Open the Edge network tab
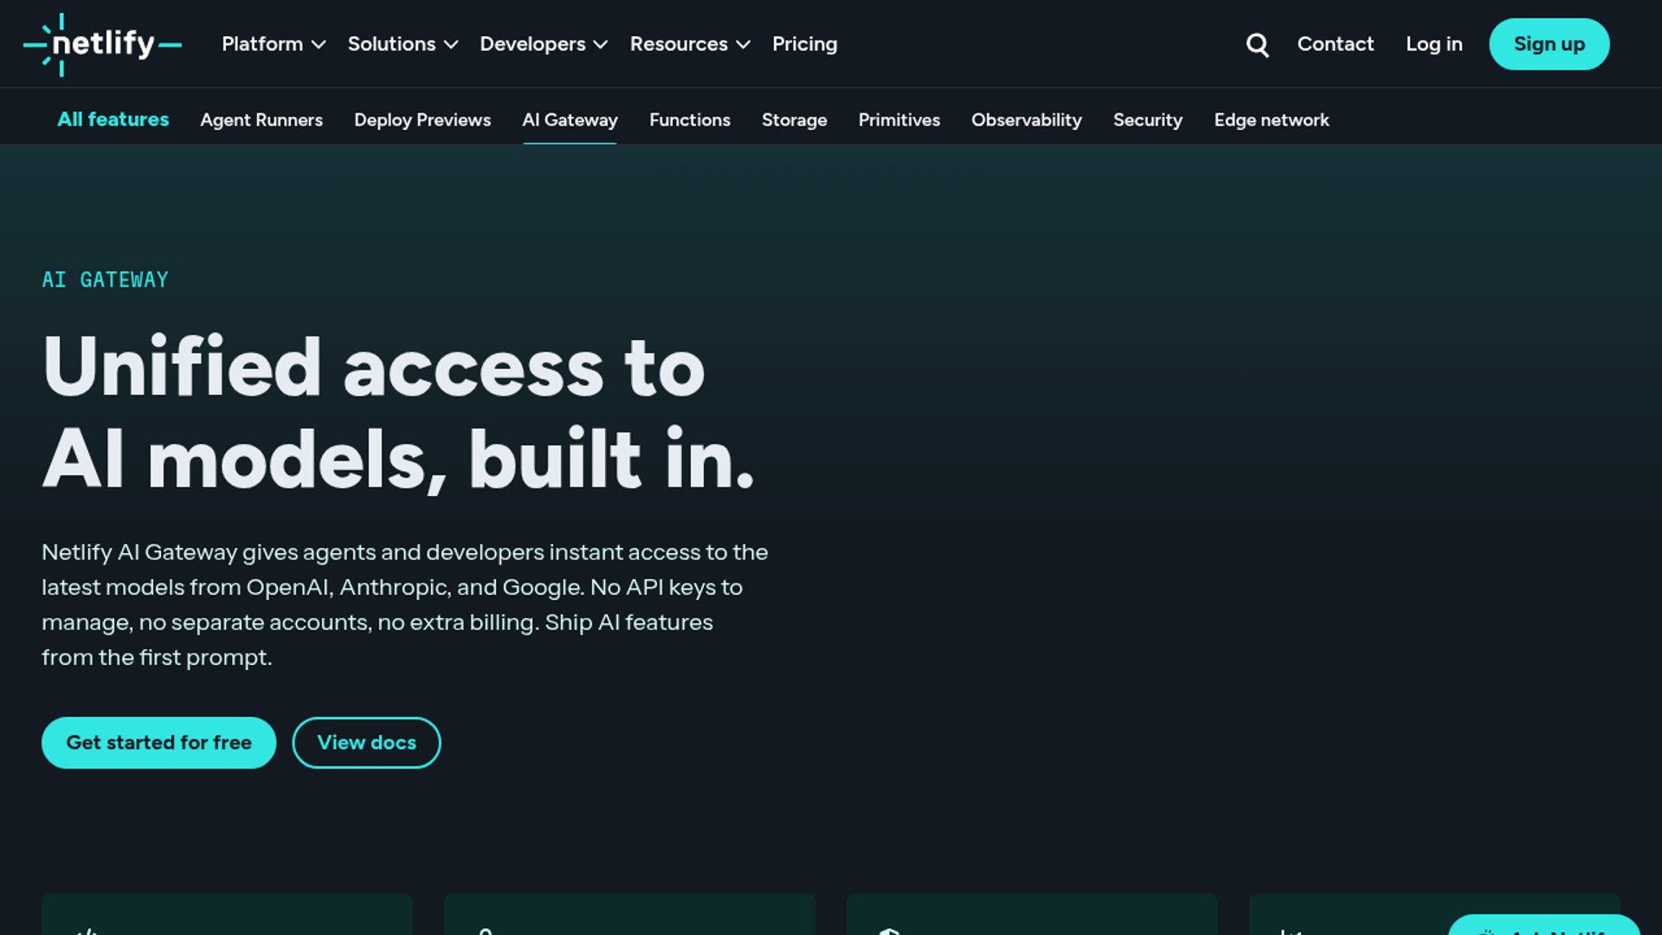The image size is (1662, 935). pyautogui.click(x=1272, y=120)
